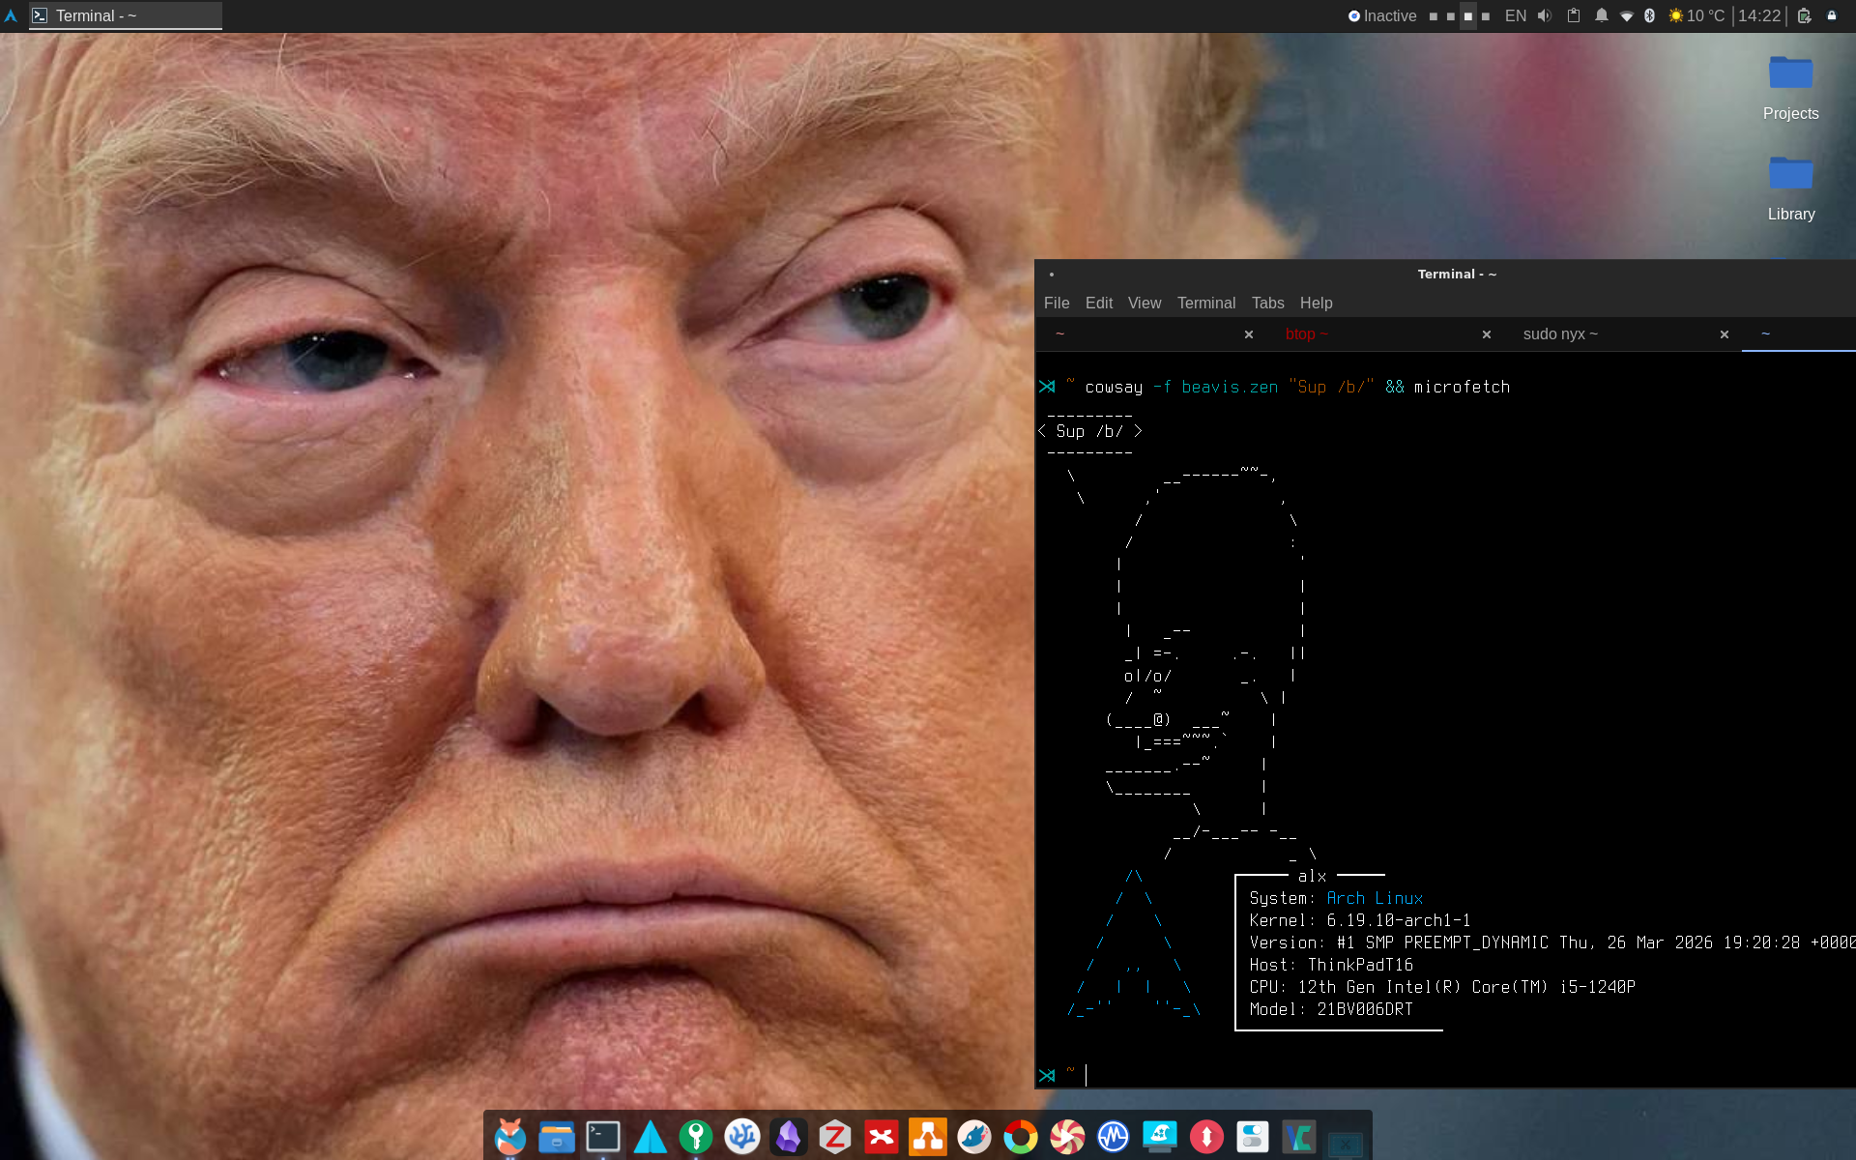Screen dimensions: 1856x1160
Task: Launch Zotero from the dock
Action: (835, 1137)
